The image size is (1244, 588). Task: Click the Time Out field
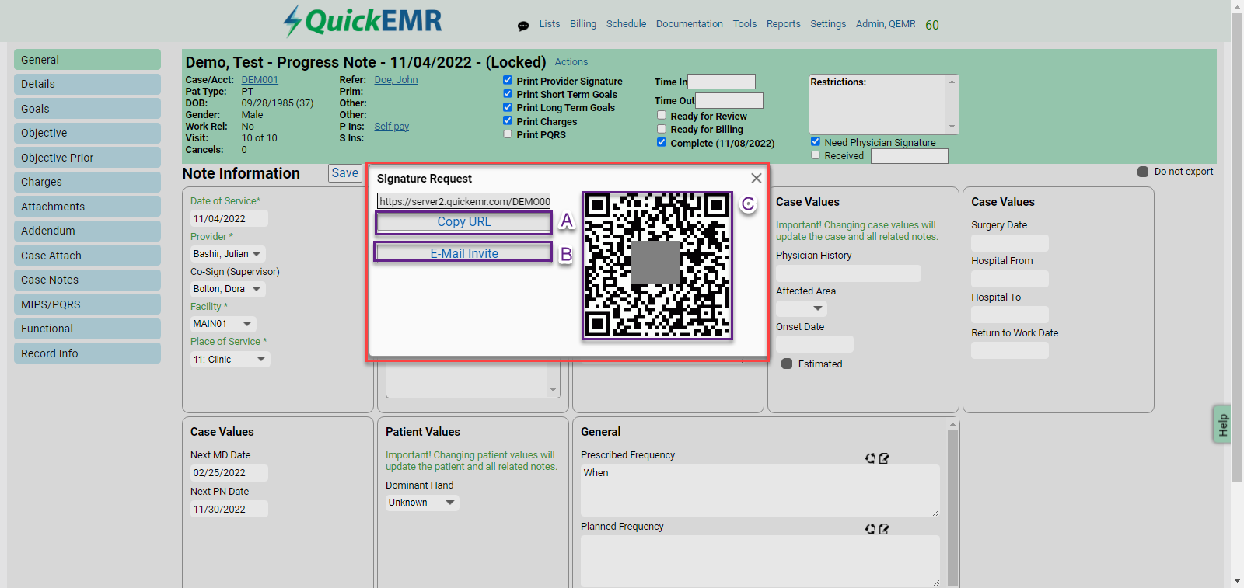729,100
